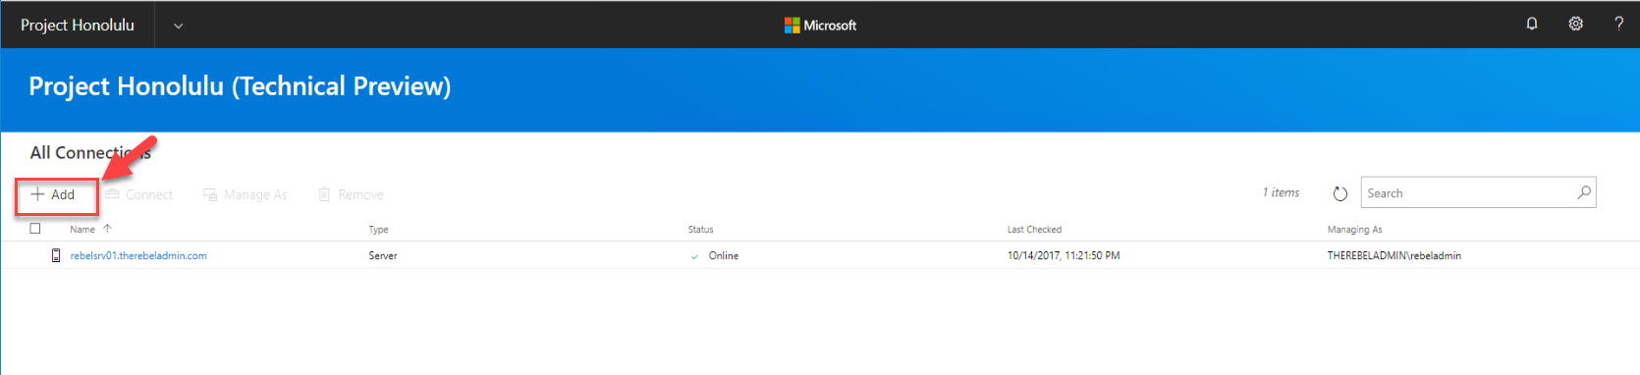The image size is (1640, 375).
Task: Sort by the Last Checked column header
Action: (1034, 230)
